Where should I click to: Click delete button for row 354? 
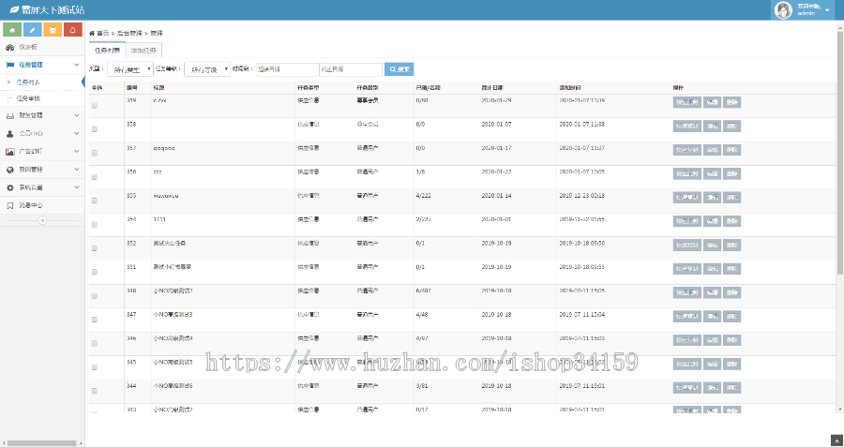(x=731, y=221)
